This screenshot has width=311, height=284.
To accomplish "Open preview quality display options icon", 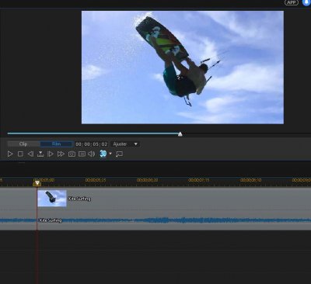I will click(x=82, y=154).
